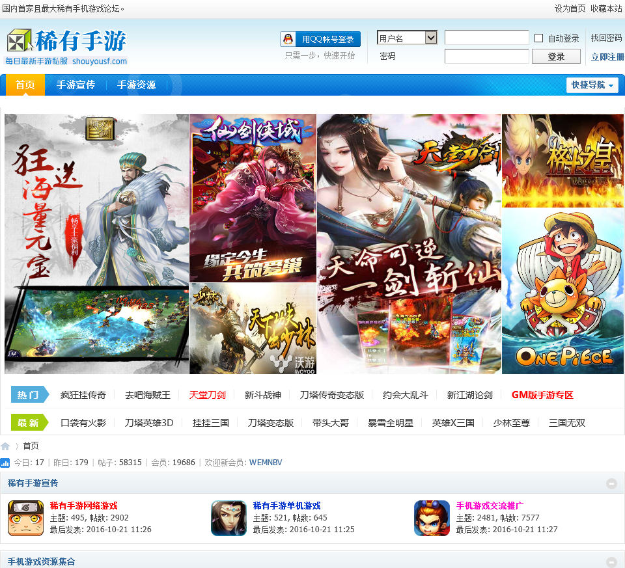Open hot game 新江湖论剑

(x=470, y=395)
